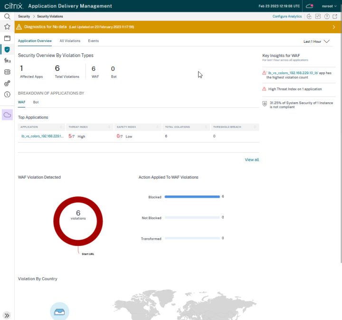Sort by SAFETY INDEX column header

click(138, 127)
